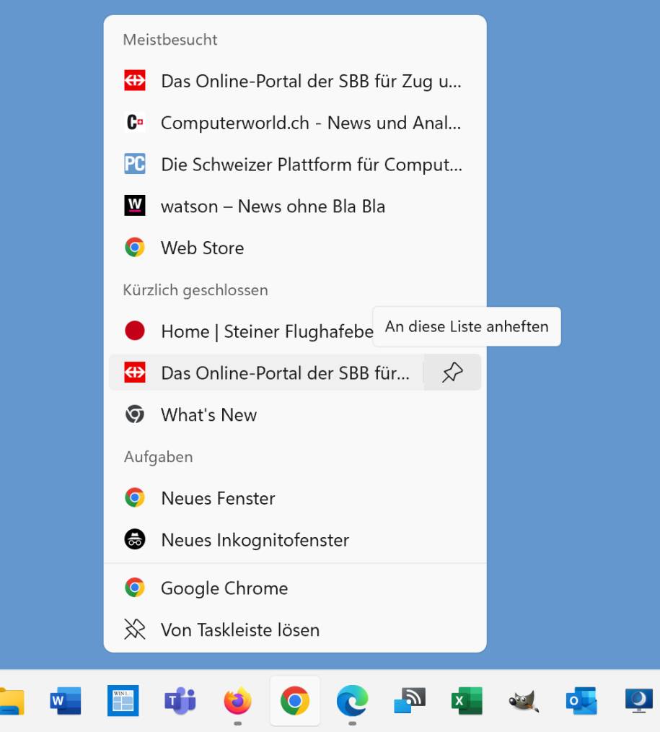Select the Web Store entry
Screen dimensions: 660x732
(x=202, y=248)
